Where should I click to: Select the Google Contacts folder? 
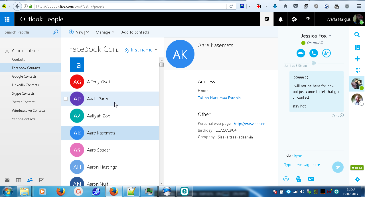pos(24,76)
